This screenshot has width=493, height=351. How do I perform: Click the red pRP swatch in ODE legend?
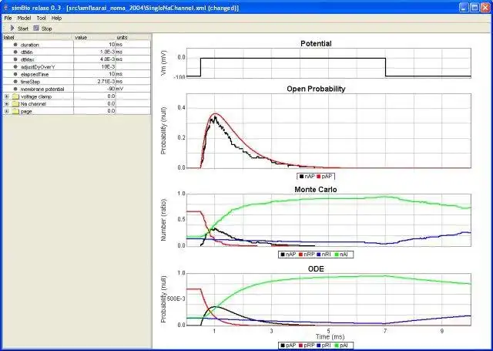[301, 346]
